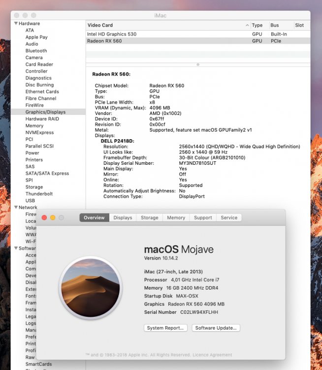Click the DELL P2418D display heading
Image resolution: width=322 pixels, height=370 pixels.
[x=117, y=141]
